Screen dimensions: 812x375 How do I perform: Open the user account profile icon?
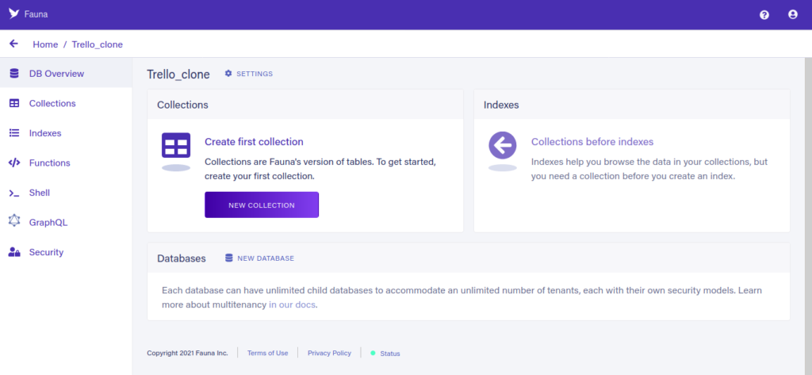tap(792, 15)
